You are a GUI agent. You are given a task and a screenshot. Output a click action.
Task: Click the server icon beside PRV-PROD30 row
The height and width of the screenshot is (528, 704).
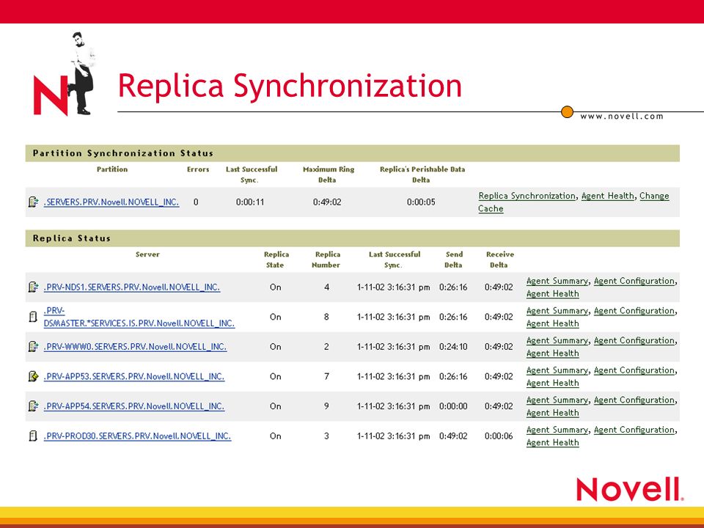click(x=33, y=436)
